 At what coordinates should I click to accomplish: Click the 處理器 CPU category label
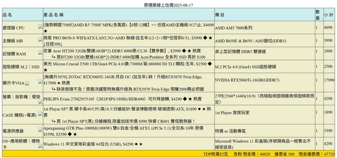[x=13, y=28]
